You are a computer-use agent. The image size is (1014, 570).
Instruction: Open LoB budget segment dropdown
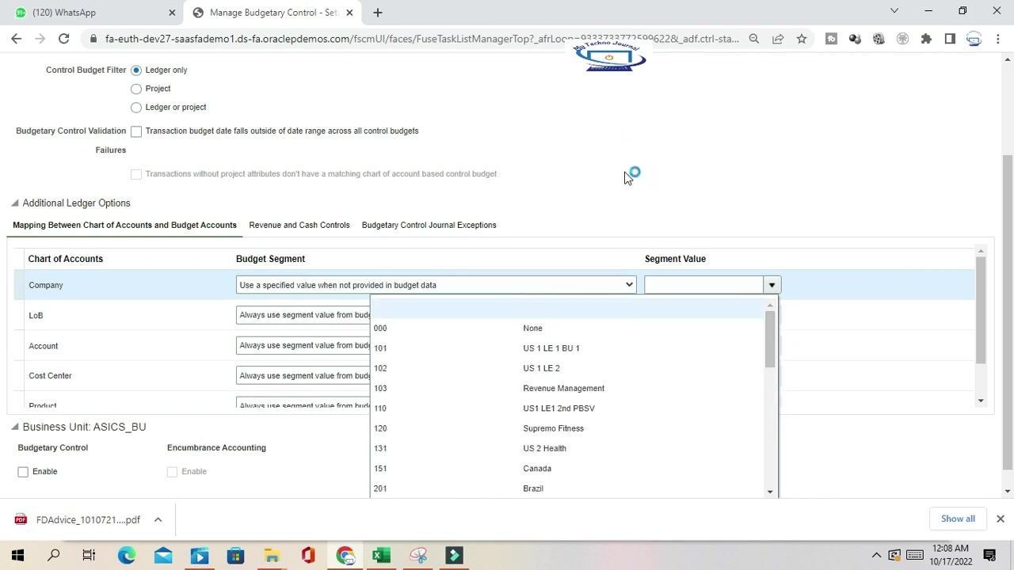coord(303,315)
